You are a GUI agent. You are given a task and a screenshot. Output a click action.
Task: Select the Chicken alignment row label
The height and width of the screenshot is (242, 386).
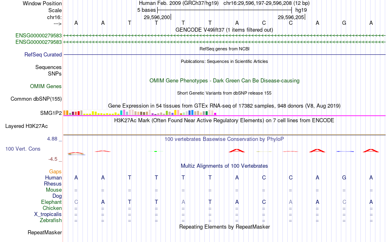(x=52, y=208)
